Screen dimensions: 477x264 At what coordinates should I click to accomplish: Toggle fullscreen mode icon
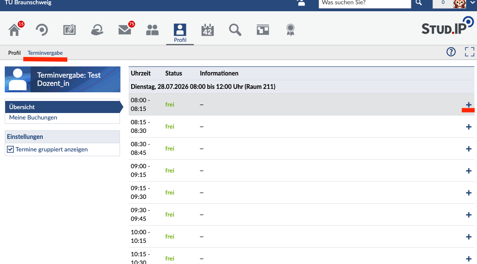469,52
